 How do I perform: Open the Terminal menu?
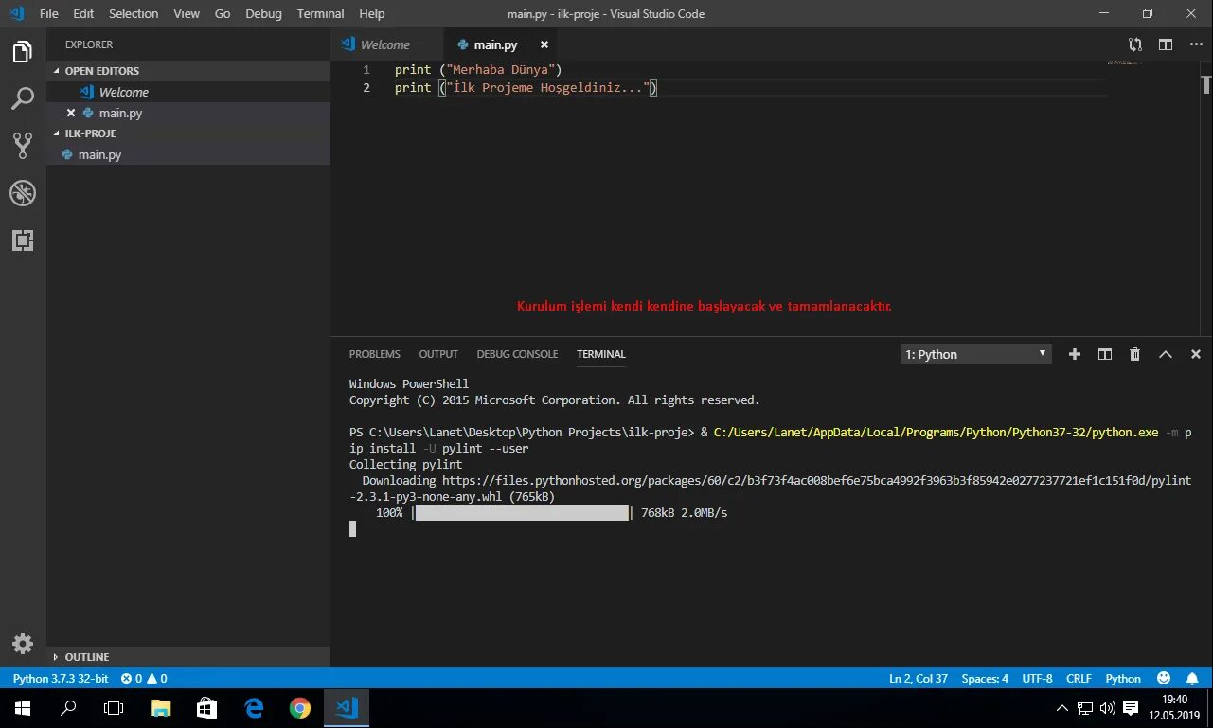tap(320, 13)
